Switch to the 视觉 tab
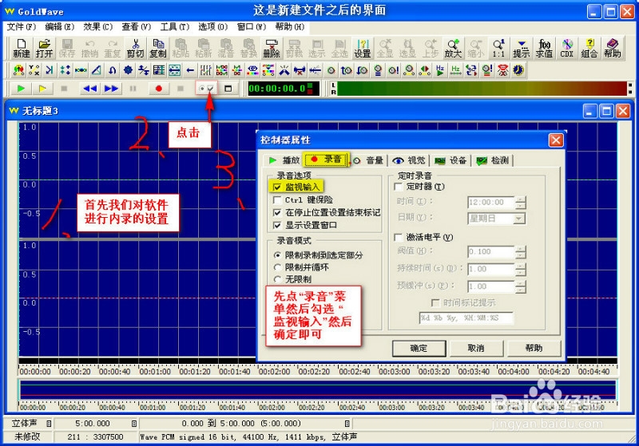The width and height of the screenshot is (639, 446). (x=409, y=160)
